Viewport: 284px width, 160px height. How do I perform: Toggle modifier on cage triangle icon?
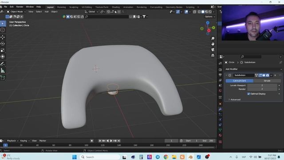(256, 75)
